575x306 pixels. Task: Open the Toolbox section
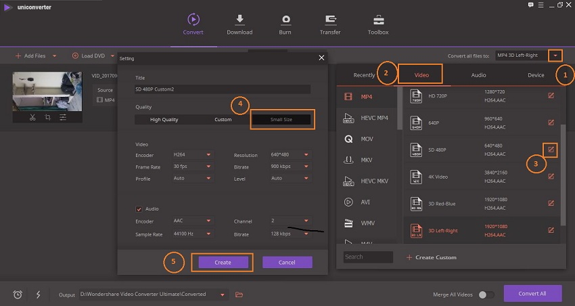point(378,24)
